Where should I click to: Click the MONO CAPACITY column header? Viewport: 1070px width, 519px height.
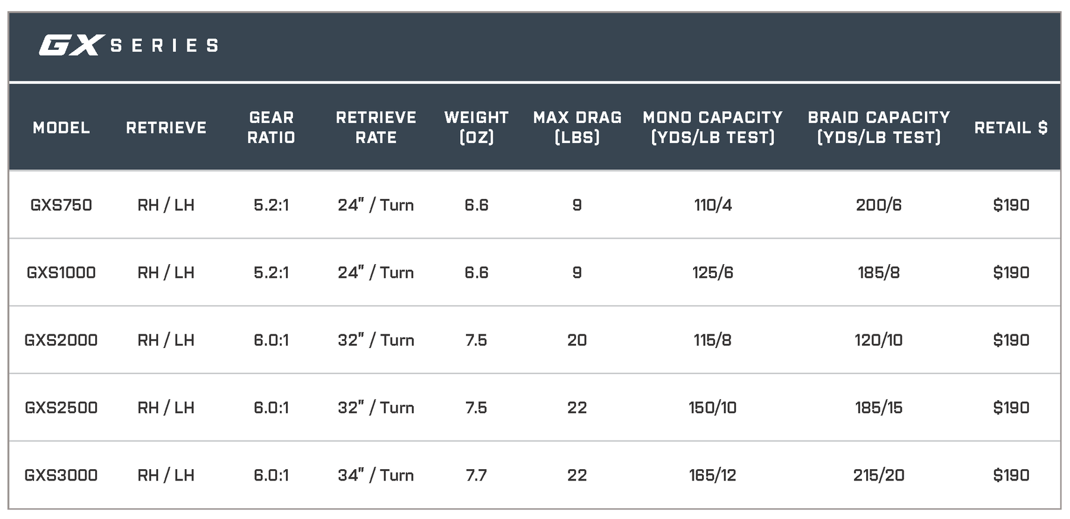[712, 128]
